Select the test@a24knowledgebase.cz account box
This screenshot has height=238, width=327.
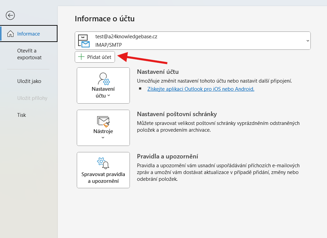pyautogui.click(x=192, y=41)
